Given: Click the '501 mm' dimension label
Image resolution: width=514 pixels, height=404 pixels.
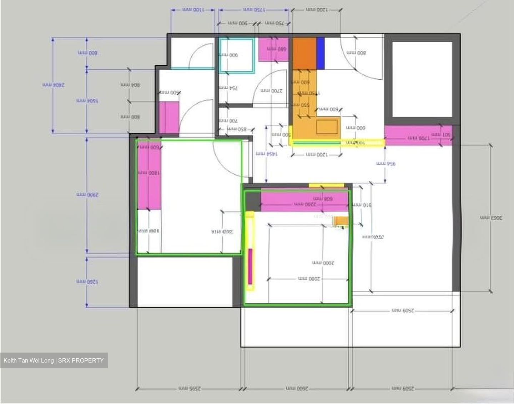Looking at the screenshot, I should click(441, 135).
